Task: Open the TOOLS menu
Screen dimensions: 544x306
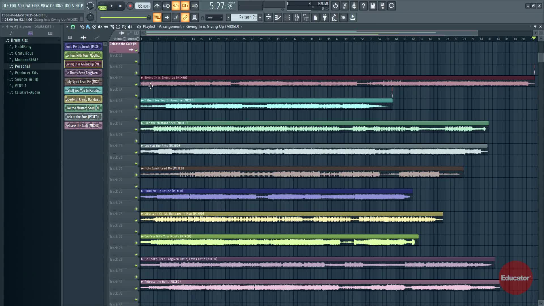Action: pos(69,6)
